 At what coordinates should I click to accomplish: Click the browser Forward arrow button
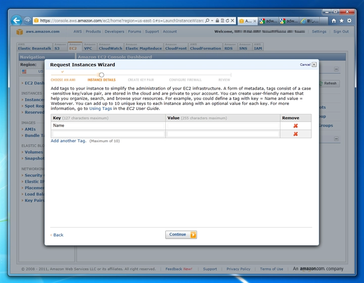[27, 21]
